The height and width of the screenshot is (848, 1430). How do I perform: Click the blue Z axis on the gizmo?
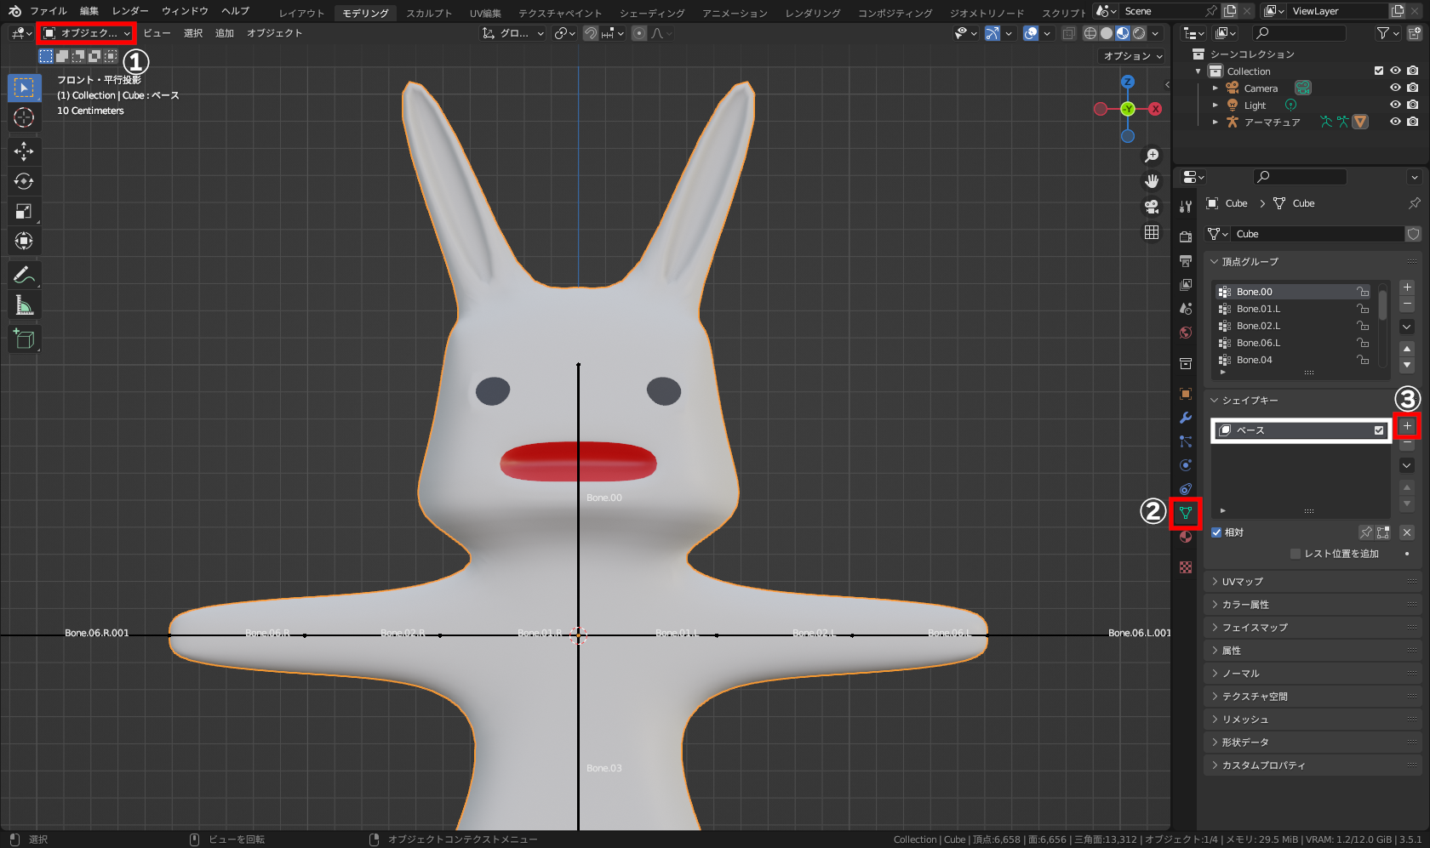point(1128,83)
